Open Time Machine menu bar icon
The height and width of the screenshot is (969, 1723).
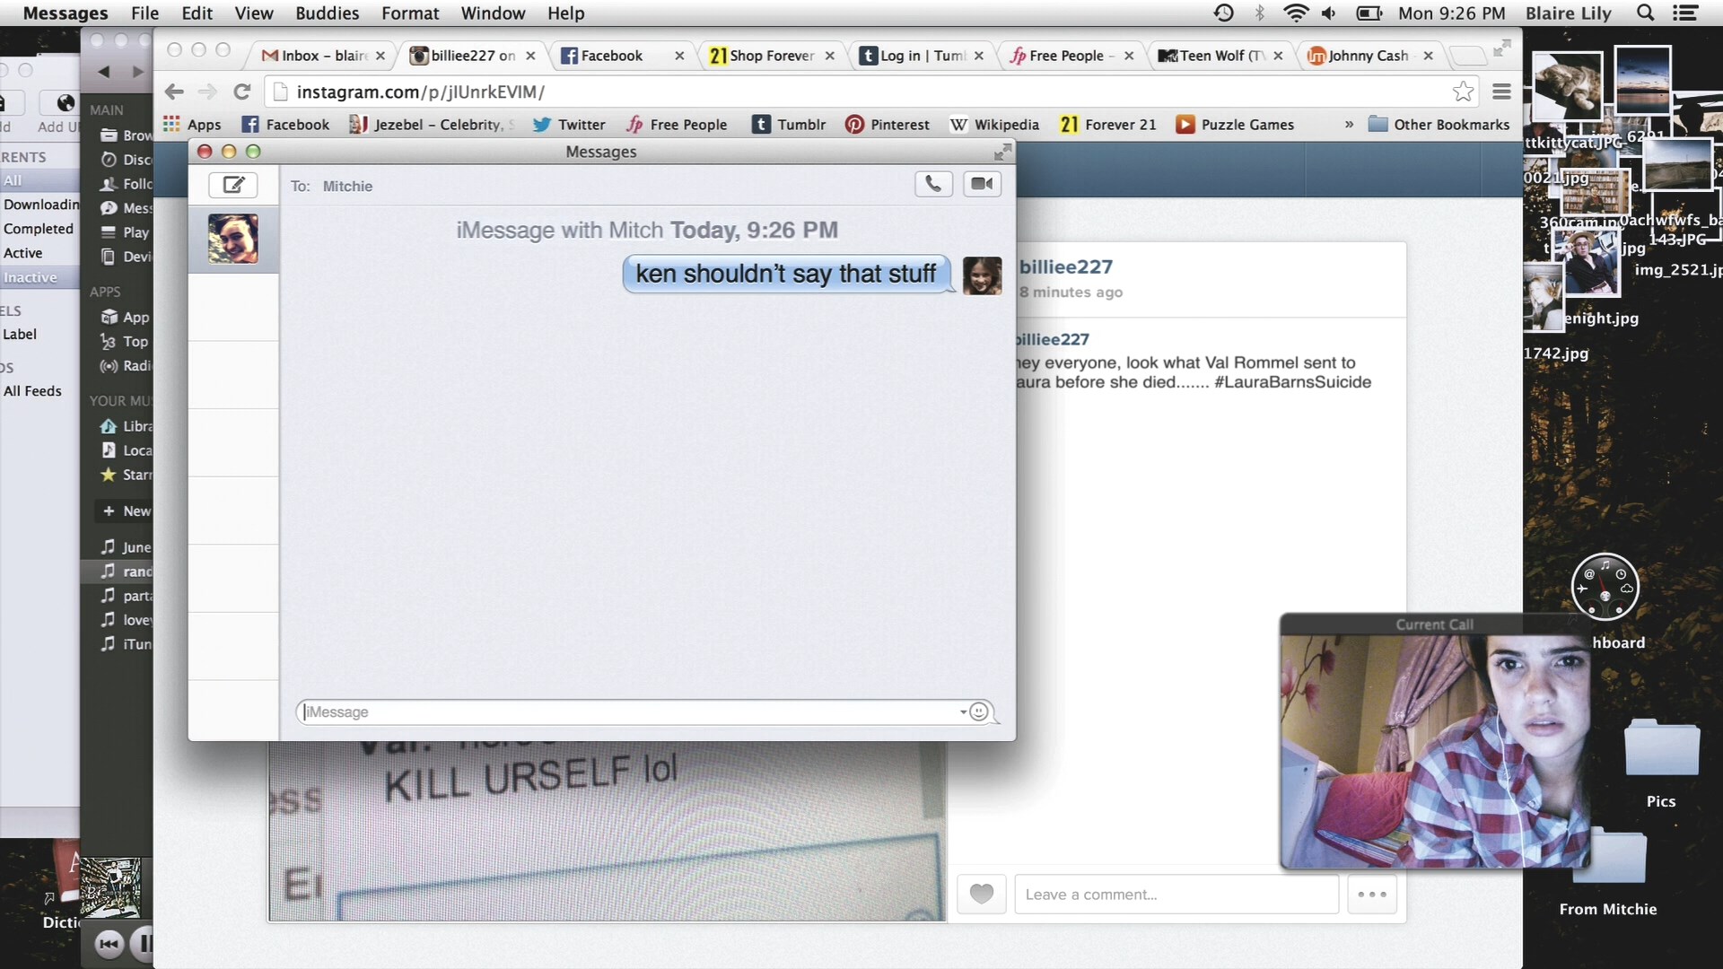1223,13
